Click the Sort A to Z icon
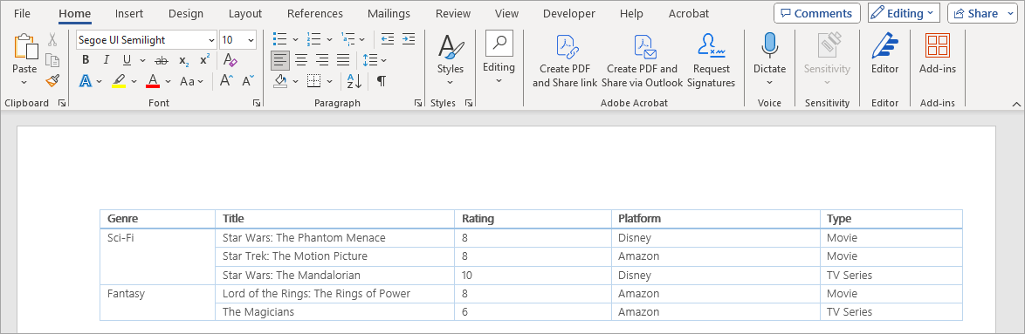Image resolution: width=1025 pixels, height=334 pixels. (354, 81)
